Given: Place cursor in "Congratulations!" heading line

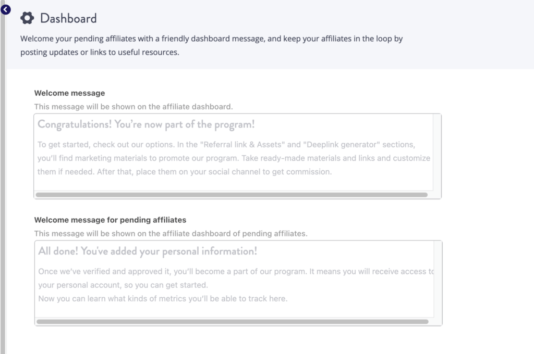Looking at the screenshot, I should [x=146, y=125].
